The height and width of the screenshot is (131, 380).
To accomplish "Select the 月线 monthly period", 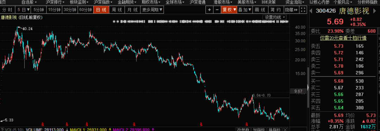I will [133, 10].
